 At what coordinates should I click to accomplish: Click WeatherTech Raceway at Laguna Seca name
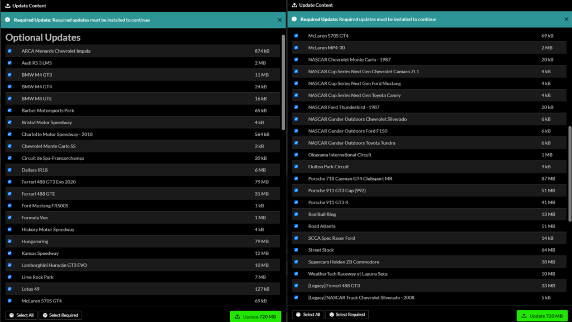[347, 274]
